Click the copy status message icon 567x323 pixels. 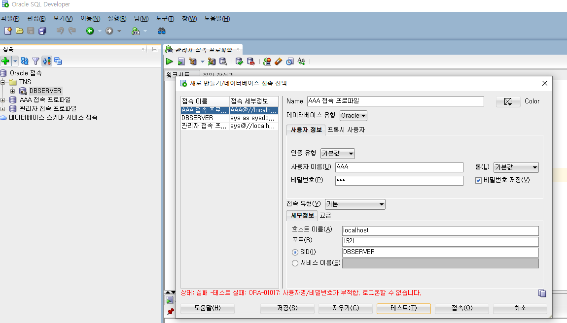coord(542,293)
